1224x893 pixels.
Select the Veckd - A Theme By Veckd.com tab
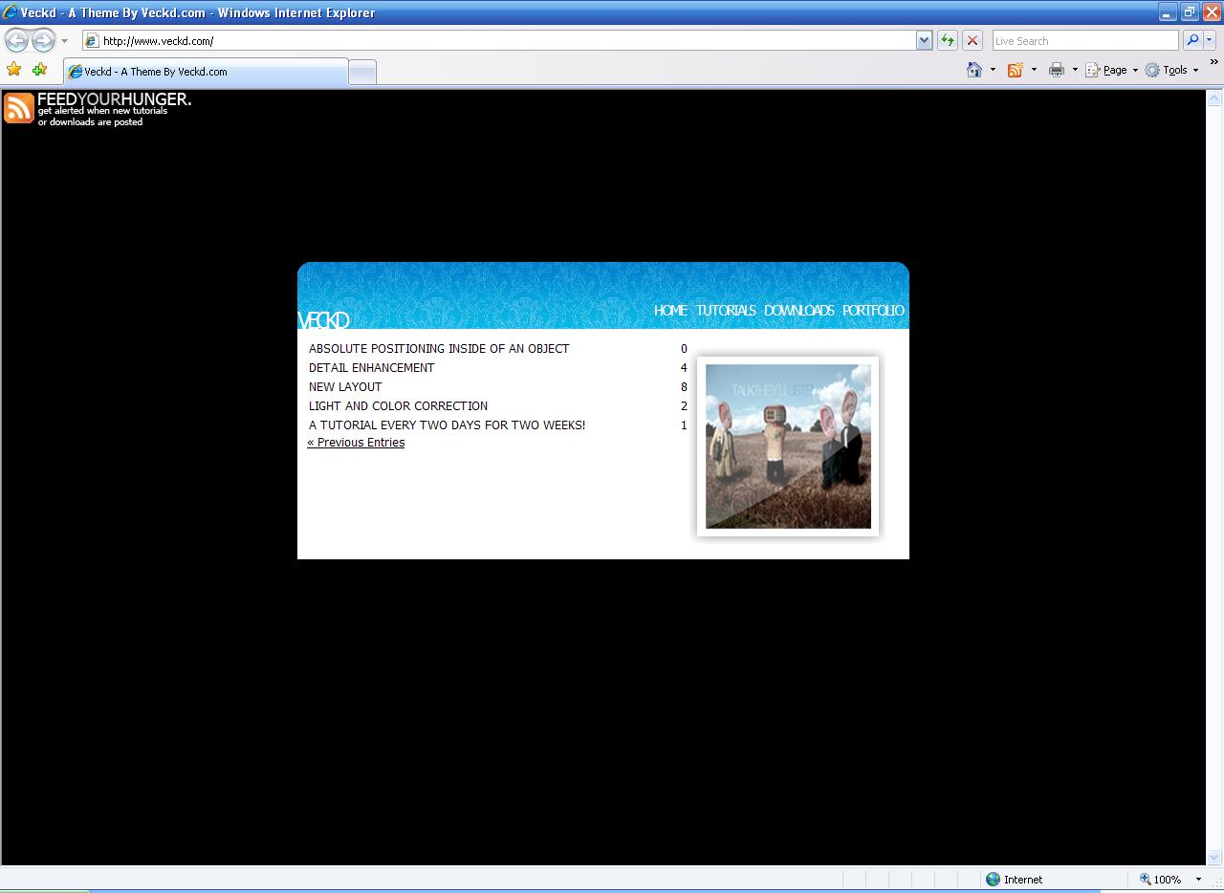206,72
